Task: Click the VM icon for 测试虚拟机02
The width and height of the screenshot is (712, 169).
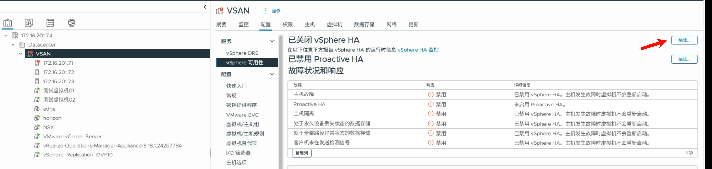Action: [x=37, y=99]
